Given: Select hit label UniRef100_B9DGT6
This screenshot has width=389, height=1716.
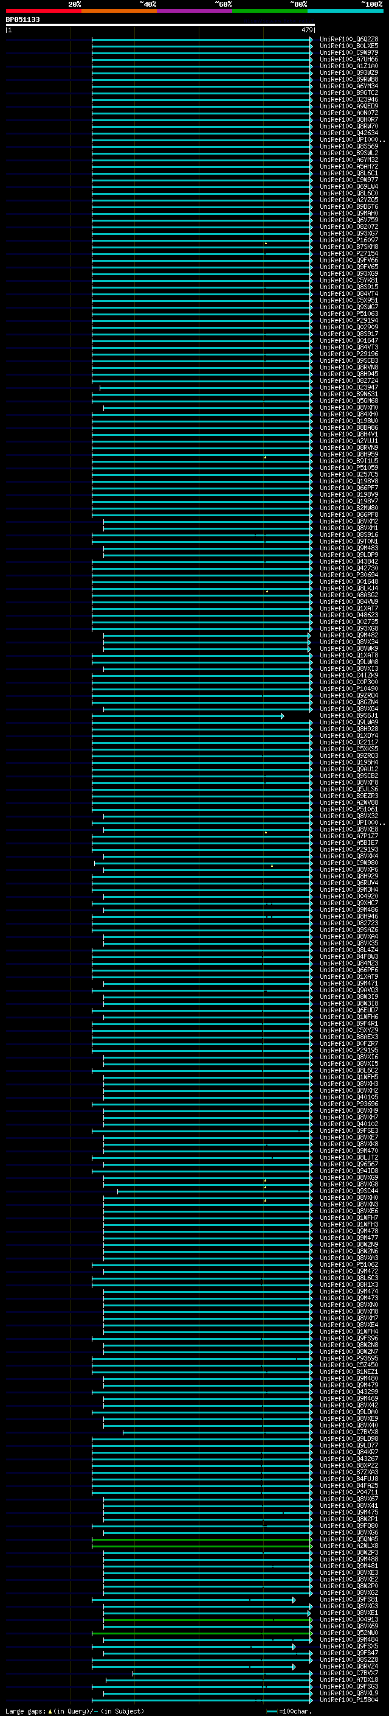Looking at the screenshot, I should coord(349,206).
